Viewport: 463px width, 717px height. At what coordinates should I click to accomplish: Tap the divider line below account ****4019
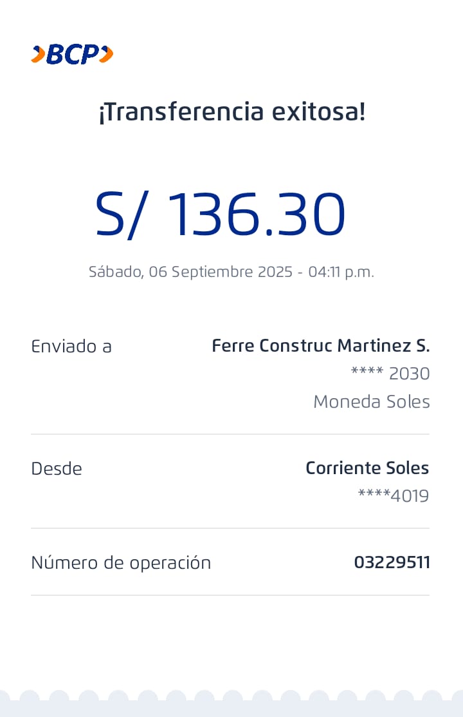[x=230, y=528]
